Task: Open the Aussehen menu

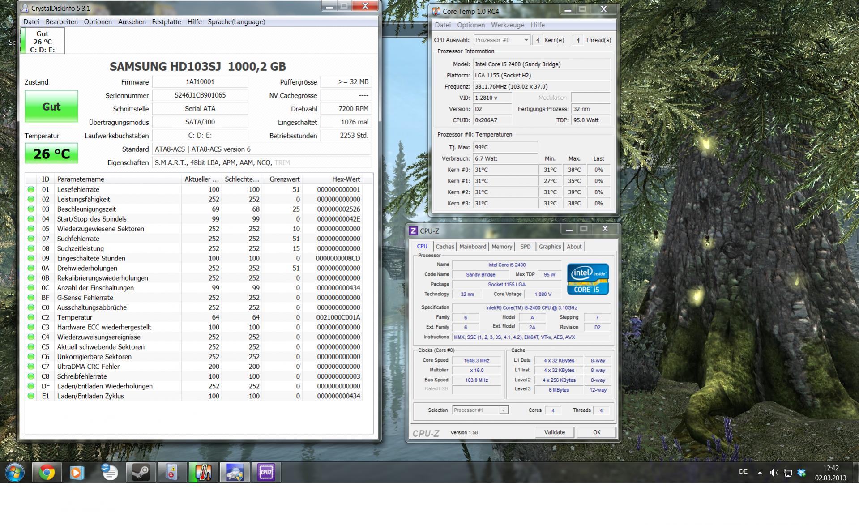Action: click(x=132, y=21)
